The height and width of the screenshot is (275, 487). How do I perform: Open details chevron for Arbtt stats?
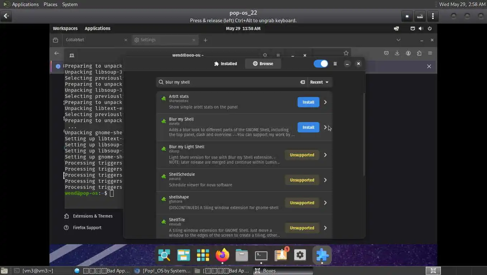point(325,102)
